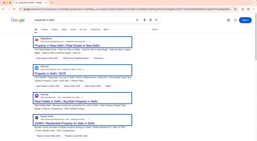Image resolution: width=257 pixels, height=141 pixels.
Task: Open 99 Acres result options three-dot menu
Action: (x=84, y=70)
